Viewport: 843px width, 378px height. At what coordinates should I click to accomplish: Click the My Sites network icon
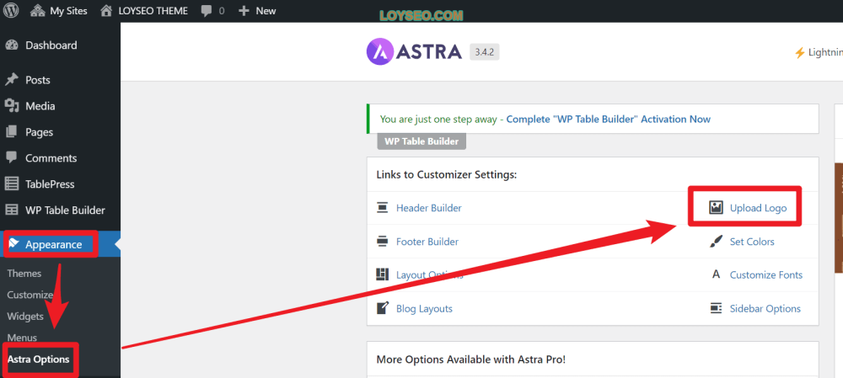(x=38, y=10)
